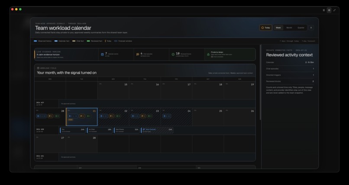
Task: Click the check icon beside 10 reviewed blocks
Action: pos(173,54)
